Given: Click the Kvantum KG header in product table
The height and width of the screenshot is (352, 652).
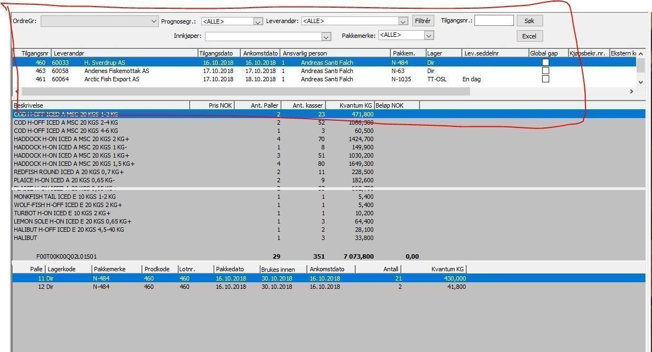Looking at the screenshot, I should click(350, 105).
